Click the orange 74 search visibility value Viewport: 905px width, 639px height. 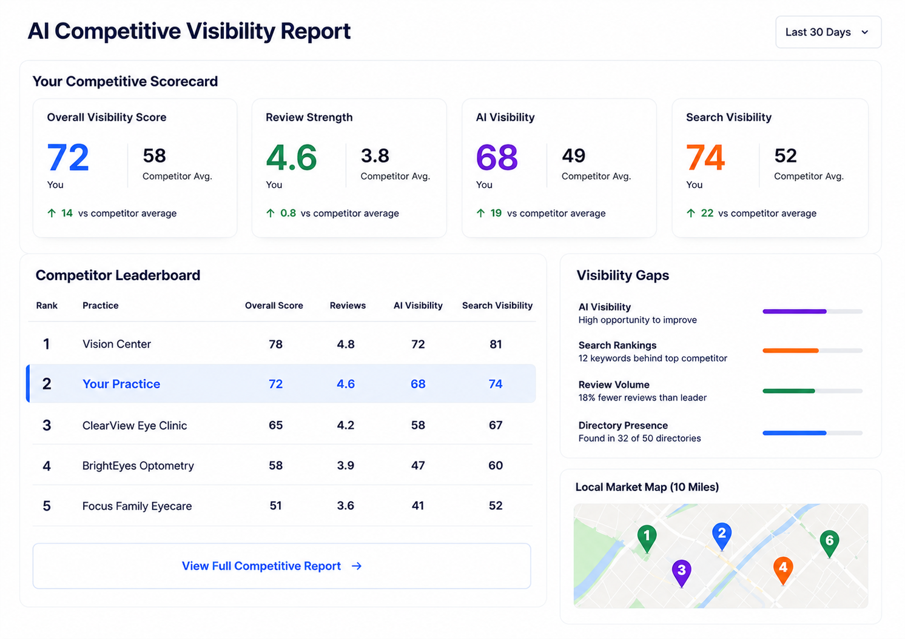click(705, 158)
